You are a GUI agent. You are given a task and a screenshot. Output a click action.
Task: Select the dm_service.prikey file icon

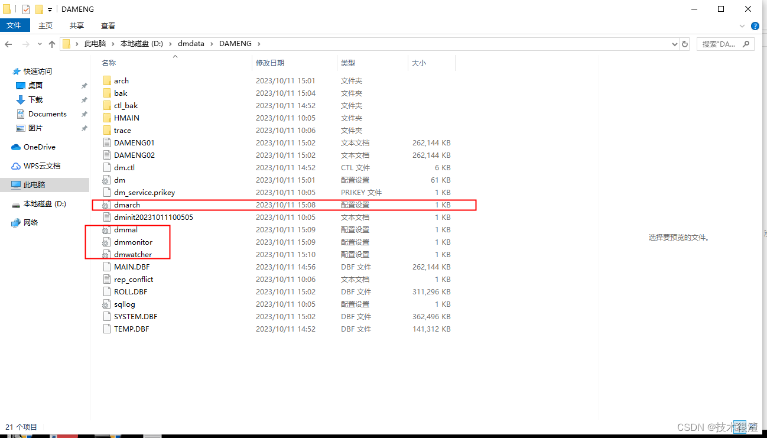107,192
